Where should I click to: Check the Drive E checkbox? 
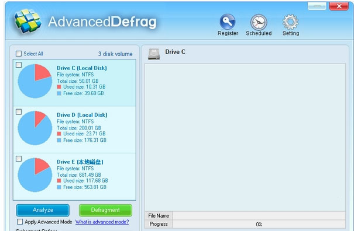[x=19, y=159]
